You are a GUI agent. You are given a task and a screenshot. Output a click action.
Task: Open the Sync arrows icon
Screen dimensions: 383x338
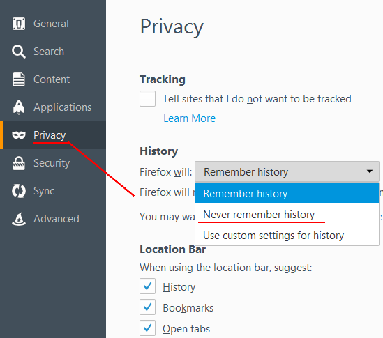click(x=19, y=191)
